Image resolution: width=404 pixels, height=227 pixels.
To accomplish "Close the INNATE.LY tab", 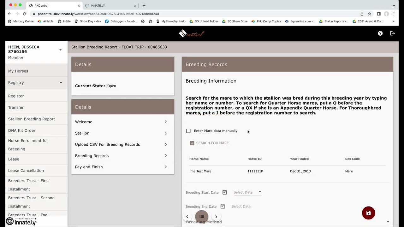I will click(x=135, y=6).
